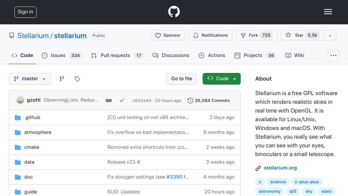
Task: Open the master branch dropdown
Action: click(30, 79)
